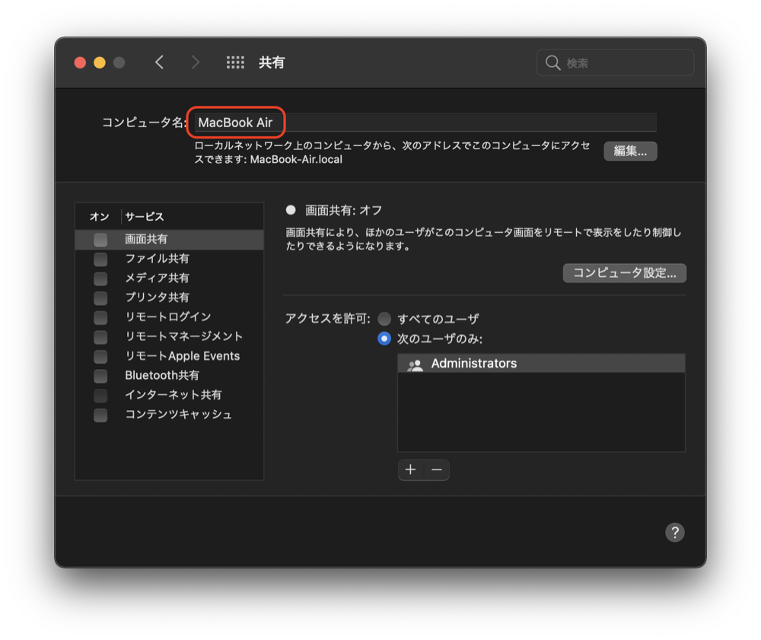Select the 次のユーザのみ radio button

pyautogui.click(x=384, y=338)
